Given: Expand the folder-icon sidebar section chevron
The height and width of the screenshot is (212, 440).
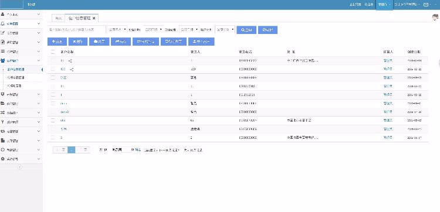Looking at the screenshot, I should pyautogui.click(x=39, y=103).
